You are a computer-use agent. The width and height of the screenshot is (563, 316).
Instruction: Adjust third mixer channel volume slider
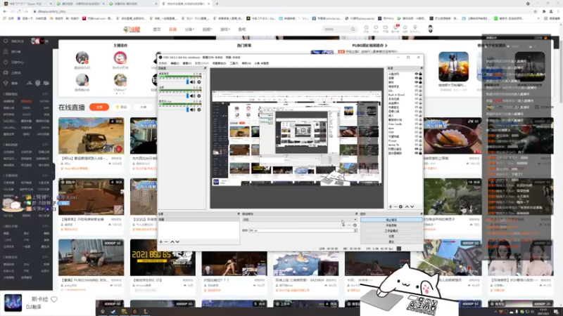click(187, 110)
